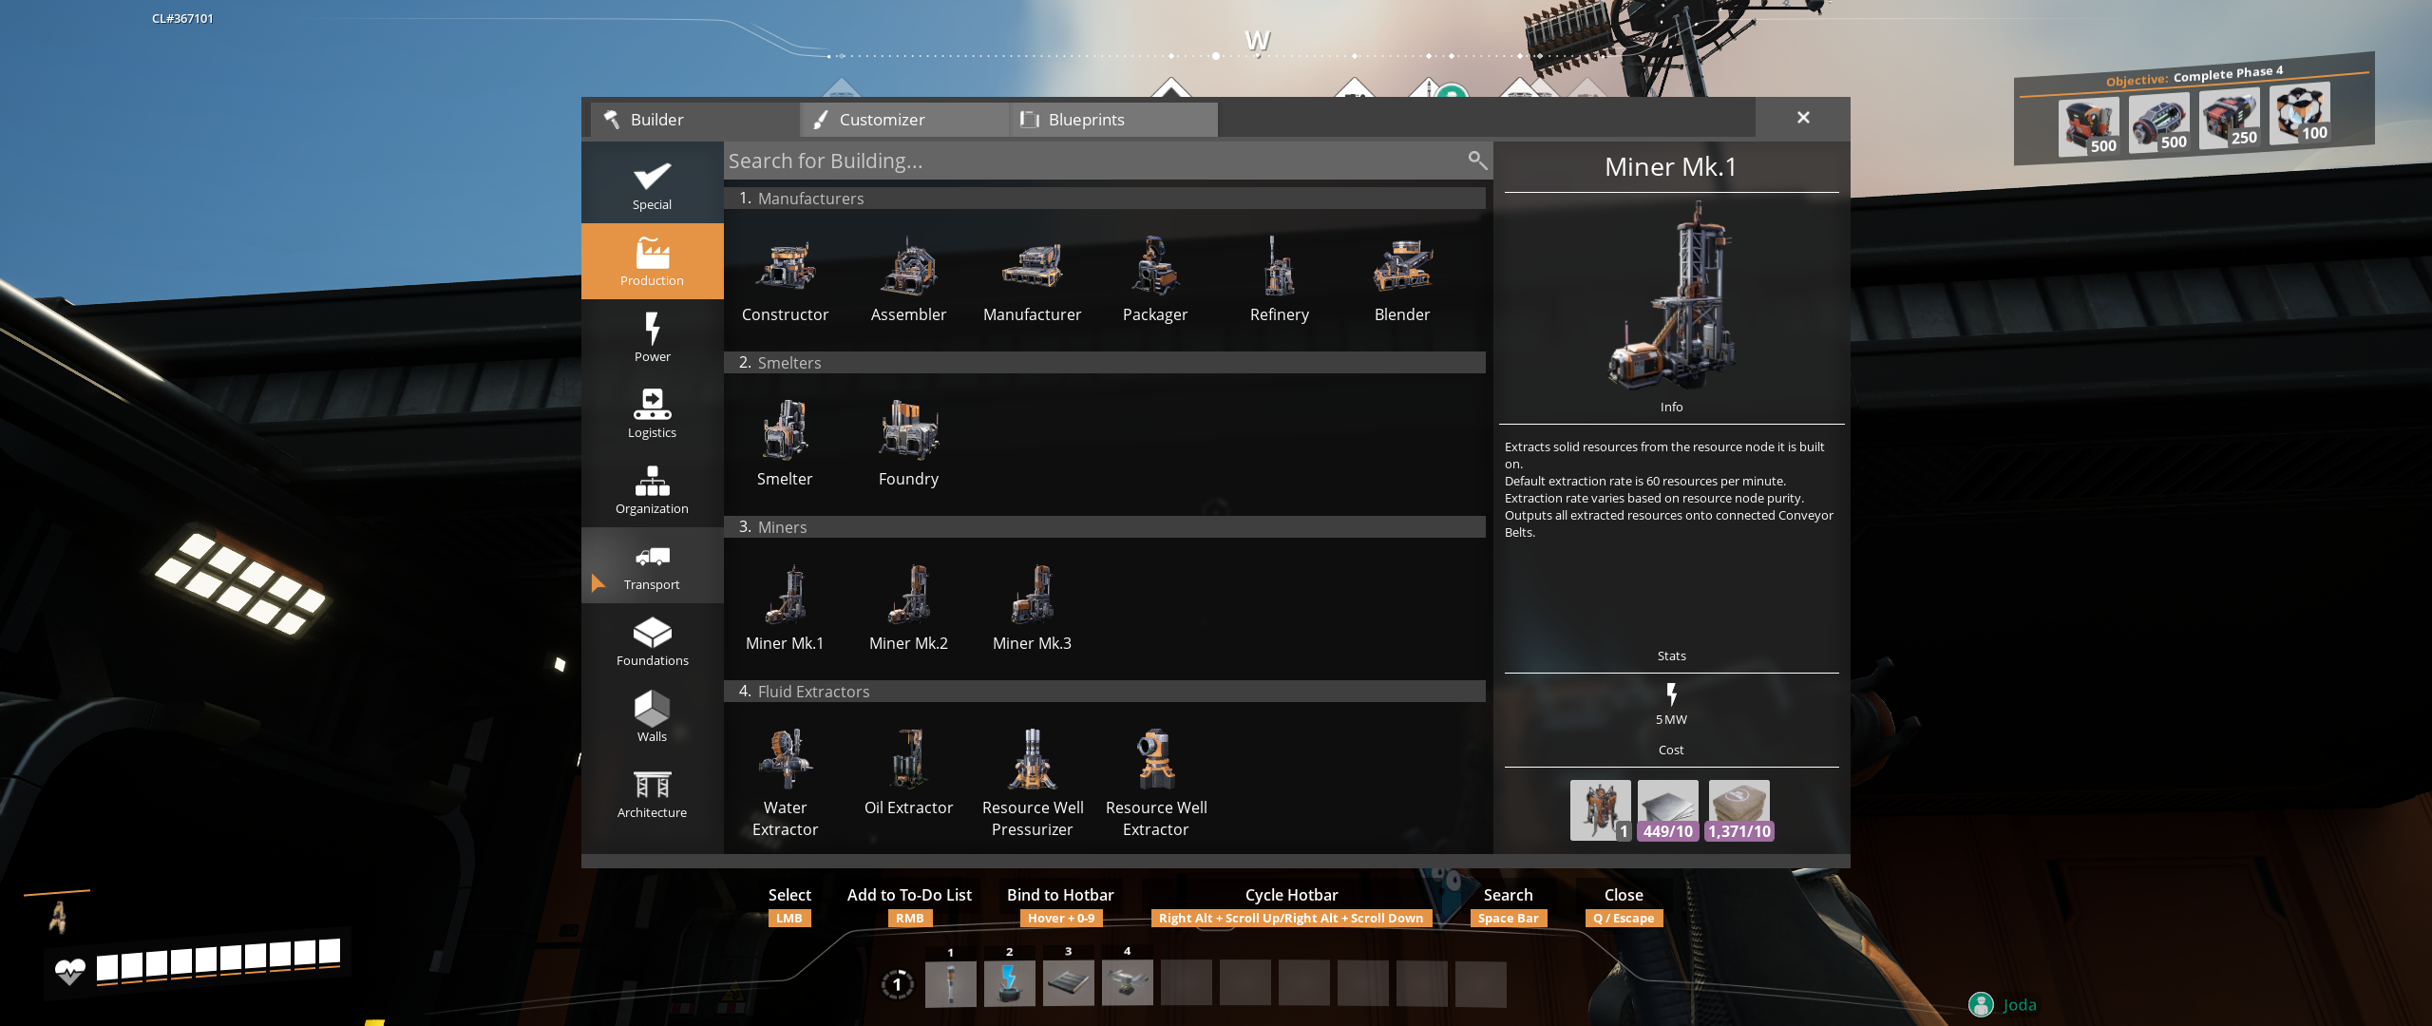Switch to the Blueprints tab
This screenshot has height=1026, width=2432.
tap(1113, 120)
